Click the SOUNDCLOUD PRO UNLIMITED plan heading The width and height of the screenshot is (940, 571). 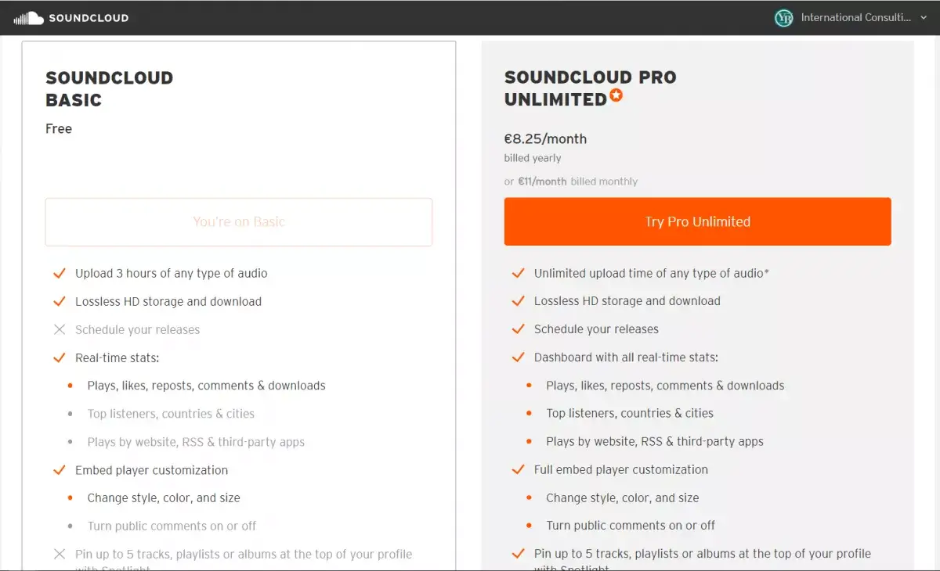pos(591,88)
